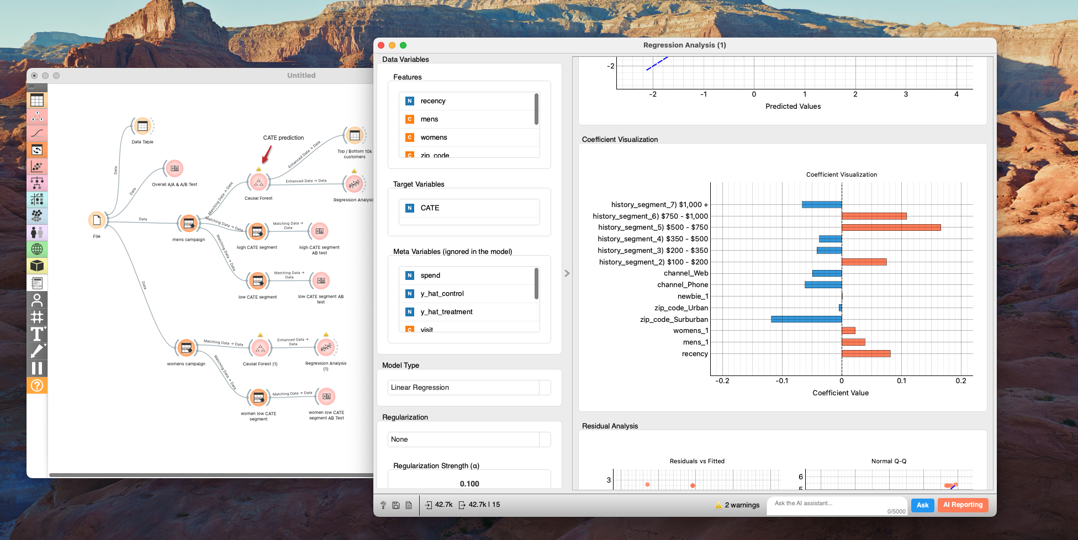This screenshot has height=540, width=1078.
Task: Open the Model Type dropdown
Action: click(469, 388)
